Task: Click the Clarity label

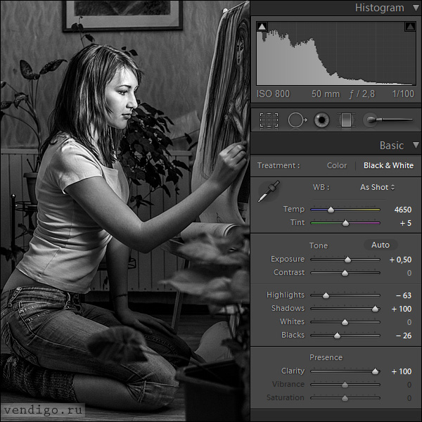Action: pyautogui.click(x=293, y=371)
